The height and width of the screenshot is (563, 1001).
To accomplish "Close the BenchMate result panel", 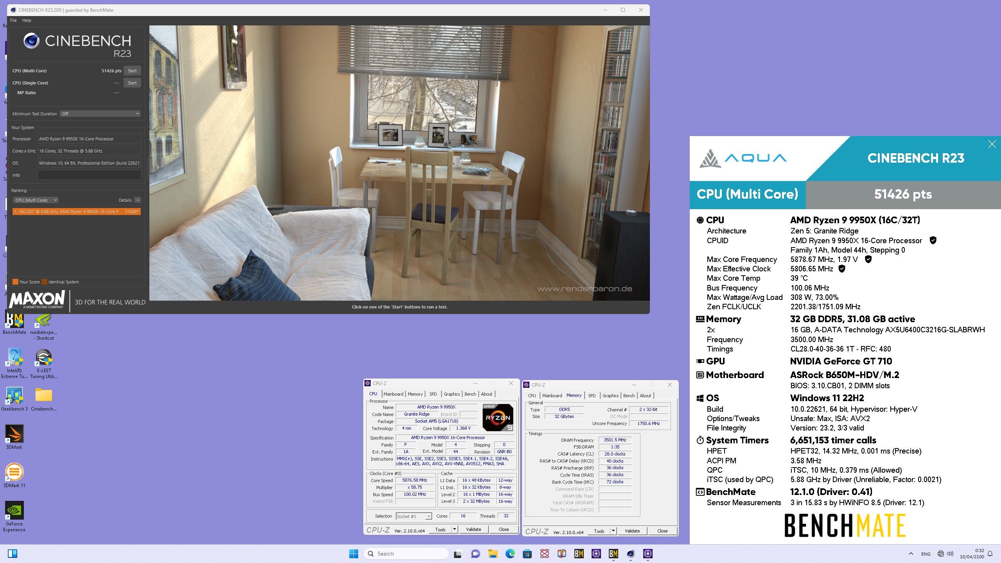I will click(992, 144).
